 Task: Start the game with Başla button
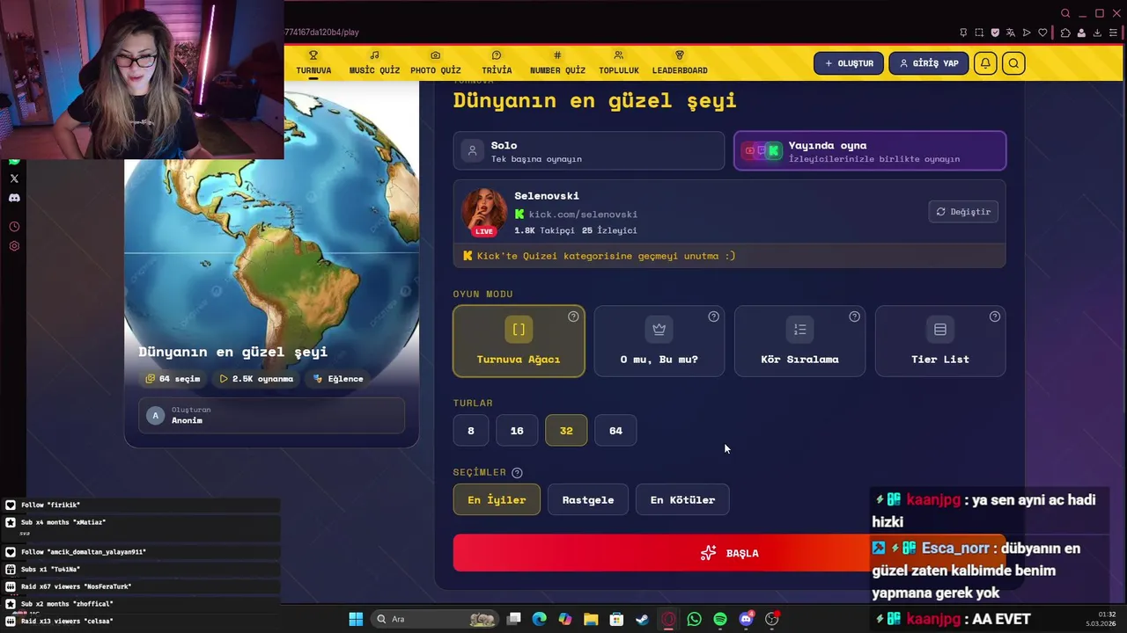pyautogui.click(x=729, y=553)
